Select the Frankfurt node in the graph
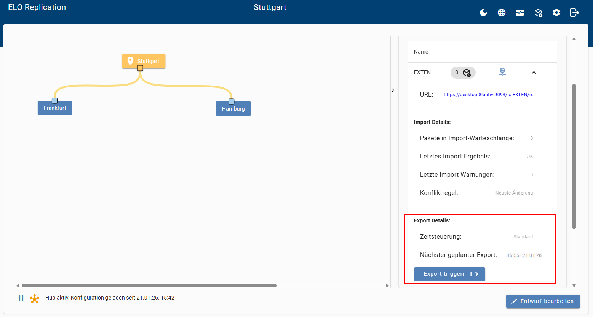Image resolution: width=593 pixels, height=317 pixels. [55, 108]
